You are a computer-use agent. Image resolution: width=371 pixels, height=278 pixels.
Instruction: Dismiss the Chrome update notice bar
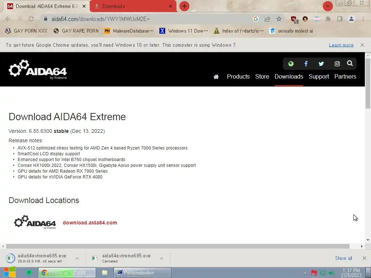point(362,45)
